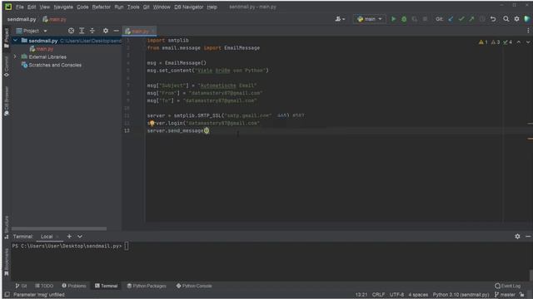Hide the Project tool window
This screenshot has height=299, width=533.
(116, 31)
